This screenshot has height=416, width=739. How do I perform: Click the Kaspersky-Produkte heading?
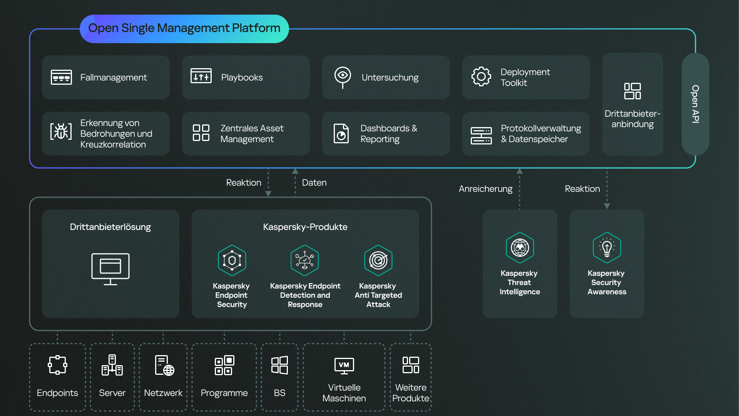(x=305, y=227)
